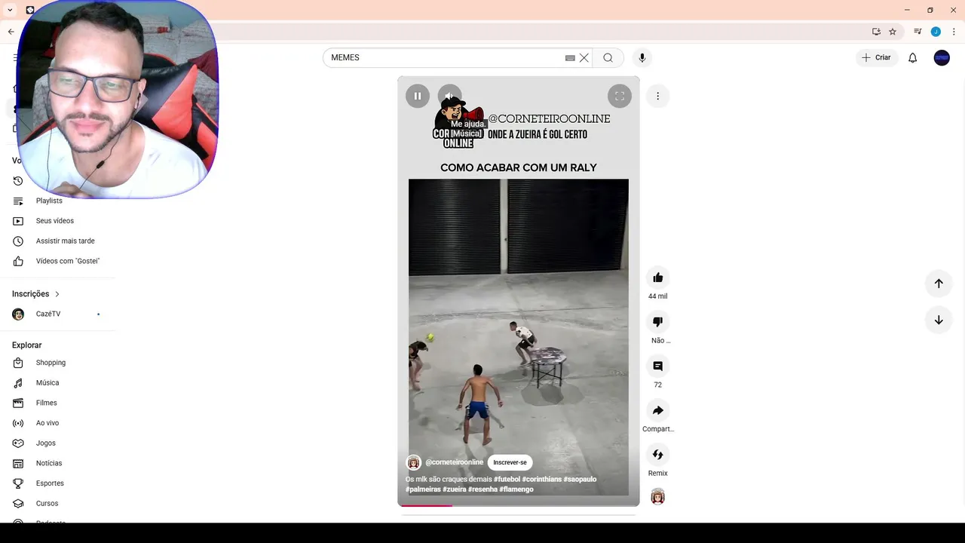Open the Chrome profile avatar
This screenshot has height=543, width=965.
pyautogui.click(x=936, y=32)
